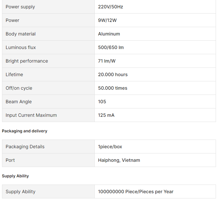Screen dimensions: 218x201
Task: Click the 9W/12W power value
Action: pos(107,20)
